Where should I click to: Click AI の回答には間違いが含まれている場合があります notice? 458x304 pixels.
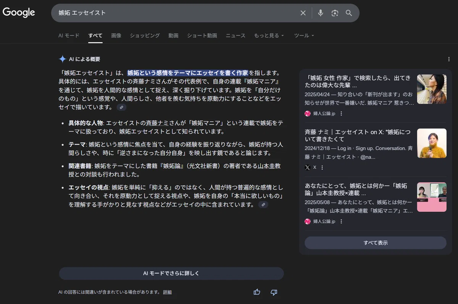coord(109,292)
